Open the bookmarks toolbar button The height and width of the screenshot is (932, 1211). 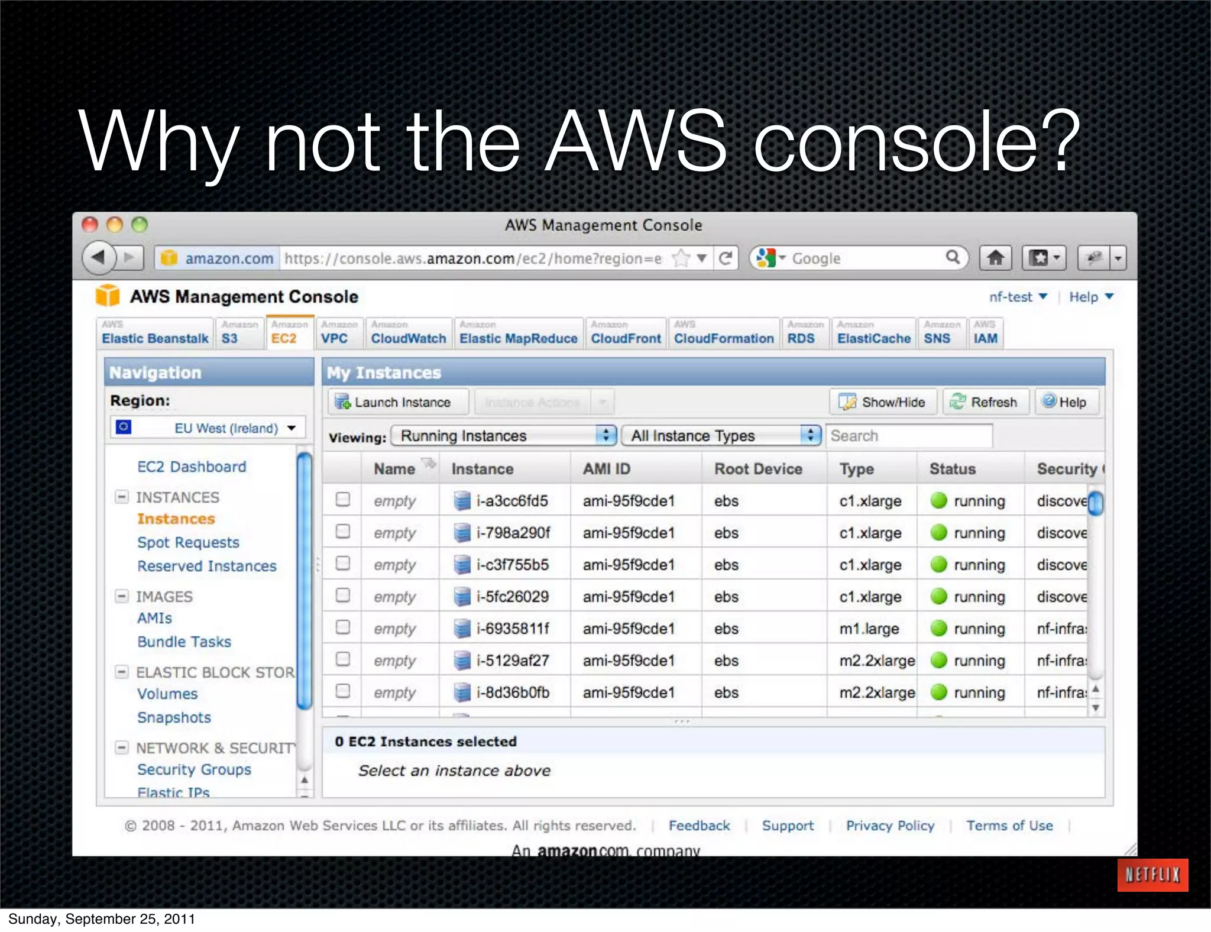(1044, 258)
